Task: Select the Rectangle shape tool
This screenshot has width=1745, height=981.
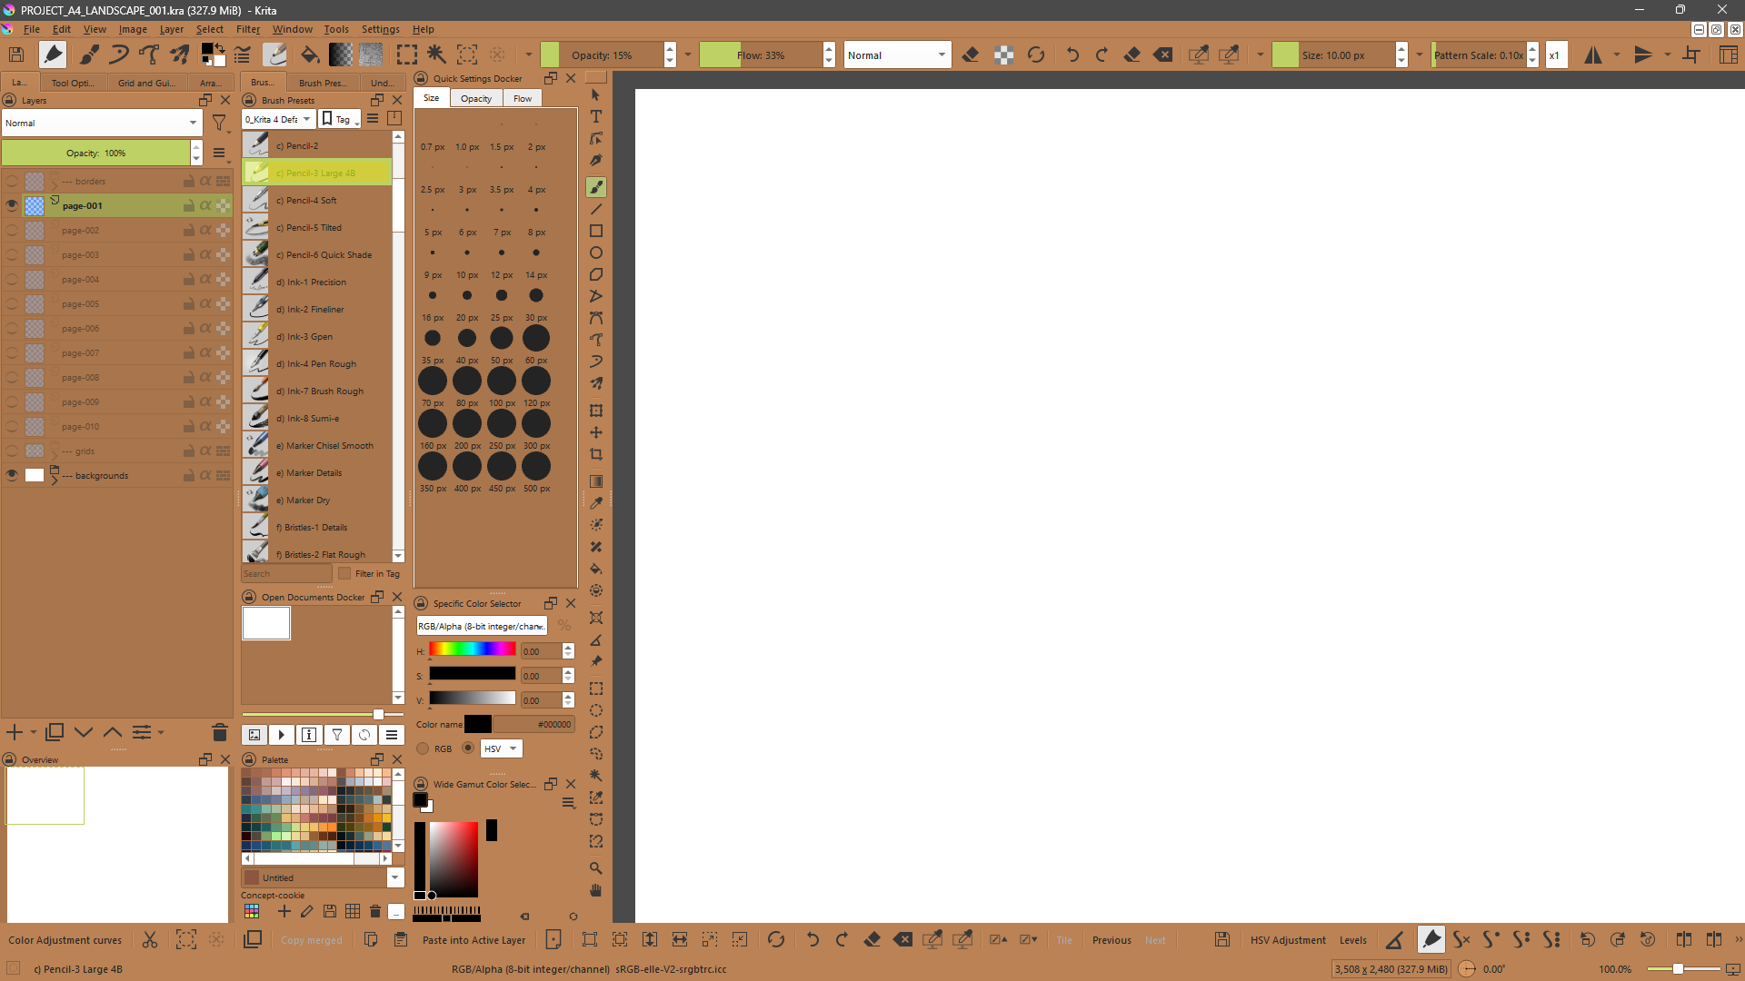Action: [x=596, y=231]
